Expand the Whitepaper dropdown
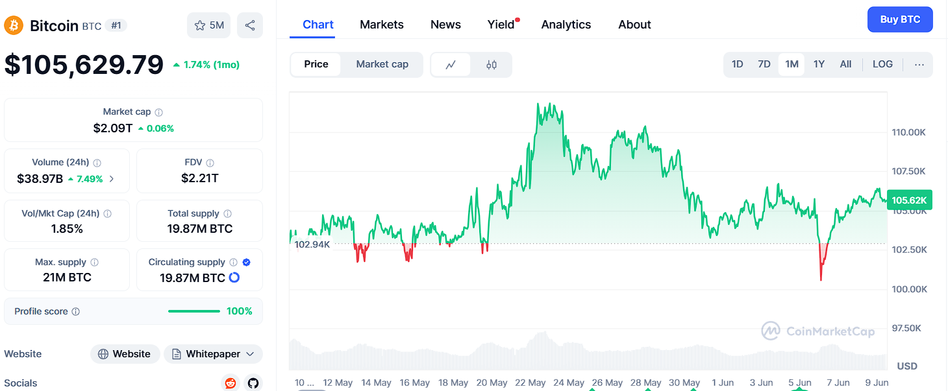948x391 pixels. [213, 354]
